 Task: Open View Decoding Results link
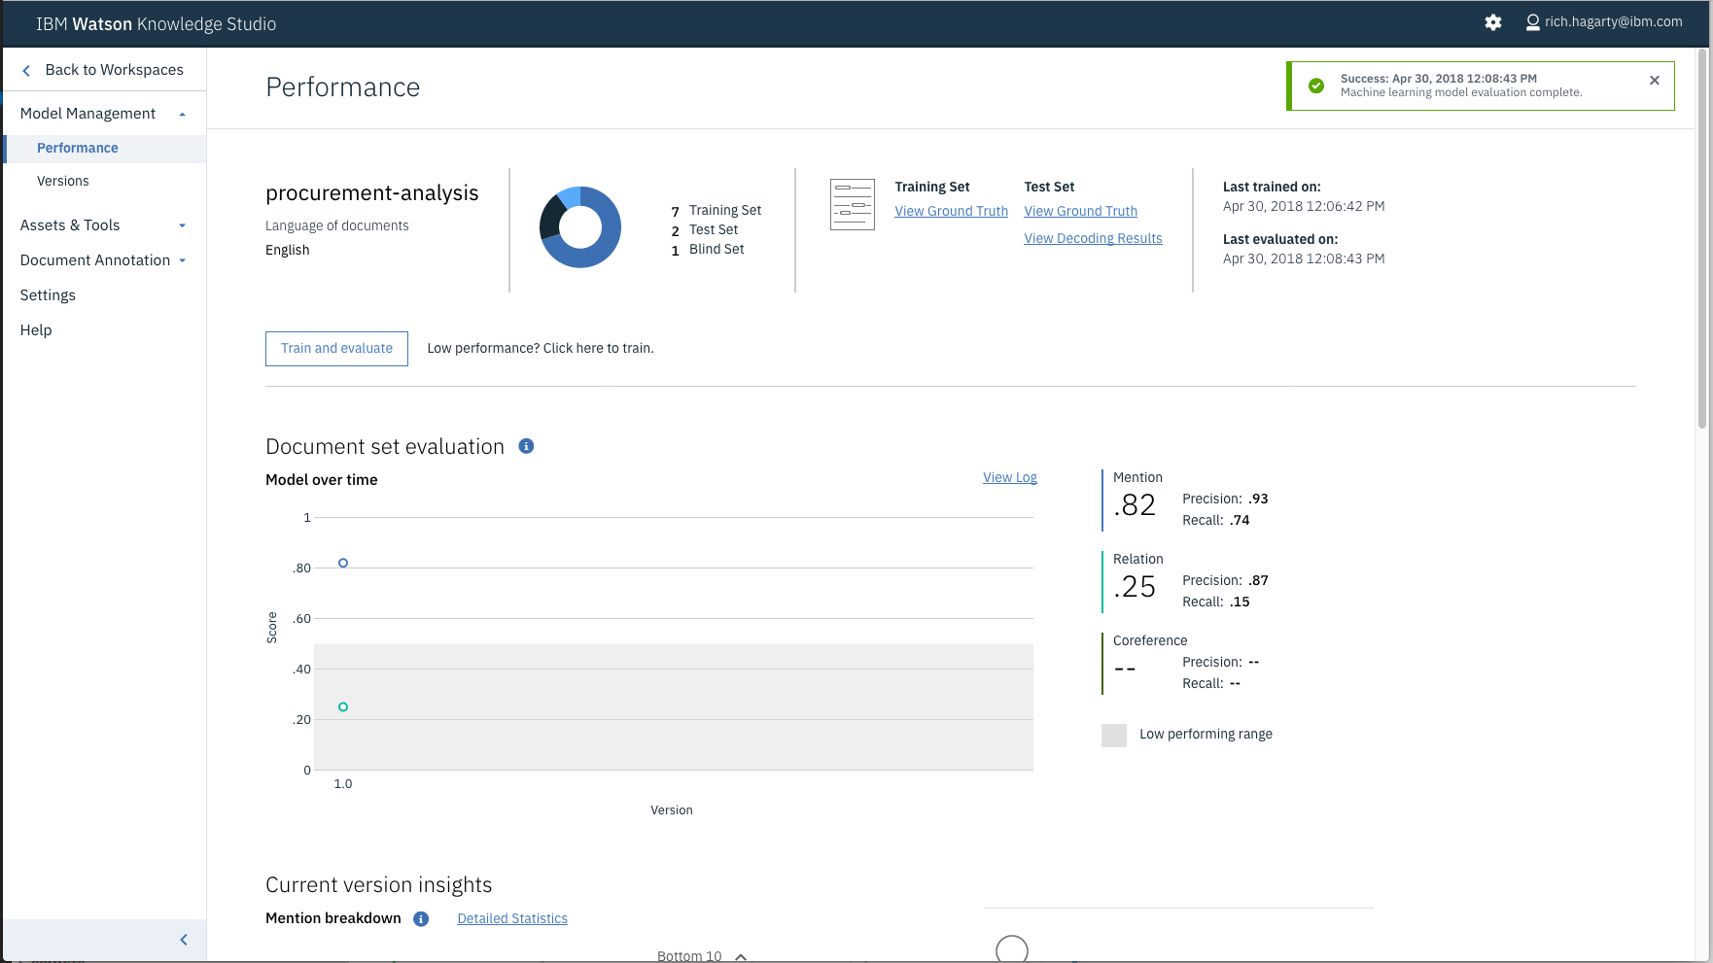pyautogui.click(x=1093, y=238)
